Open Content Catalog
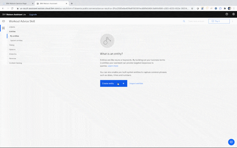This screenshot has width=237, height=148. pyautogui.click(x=16, y=63)
